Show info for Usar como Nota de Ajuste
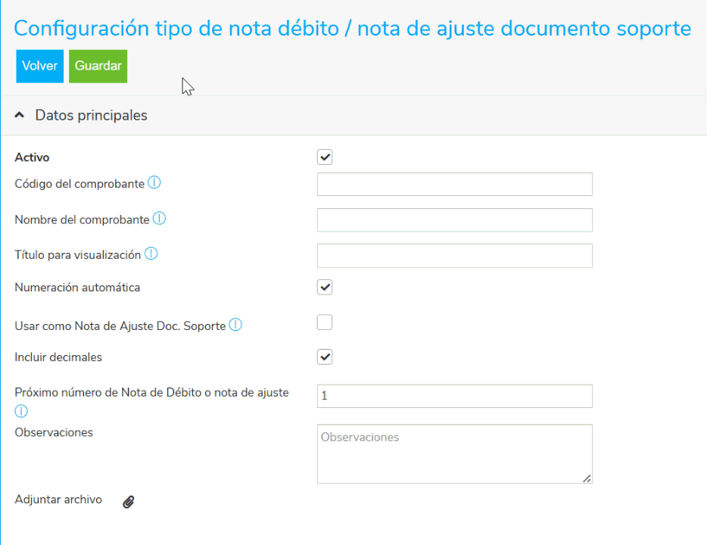This screenshot has height=545, width=707. click(235, 325)
